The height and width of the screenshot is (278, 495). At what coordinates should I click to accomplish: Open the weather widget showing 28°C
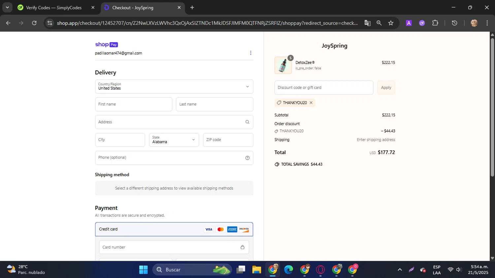[x=26, y=270]
